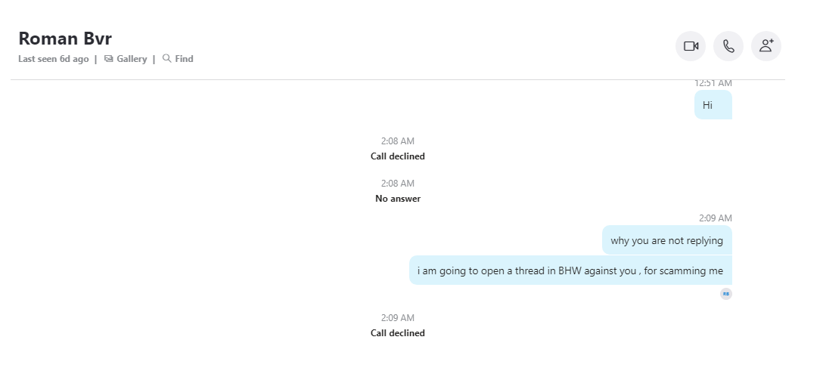Viewport: 823px width, 377px height.
Task: Select the message about opening a BHW thread
Action: click(570, 270)
